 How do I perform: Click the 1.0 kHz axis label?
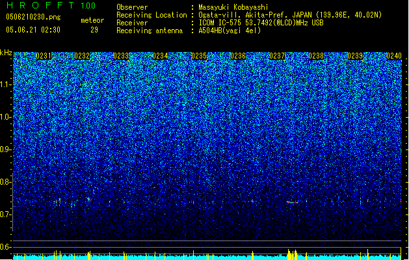coord(6,117)
